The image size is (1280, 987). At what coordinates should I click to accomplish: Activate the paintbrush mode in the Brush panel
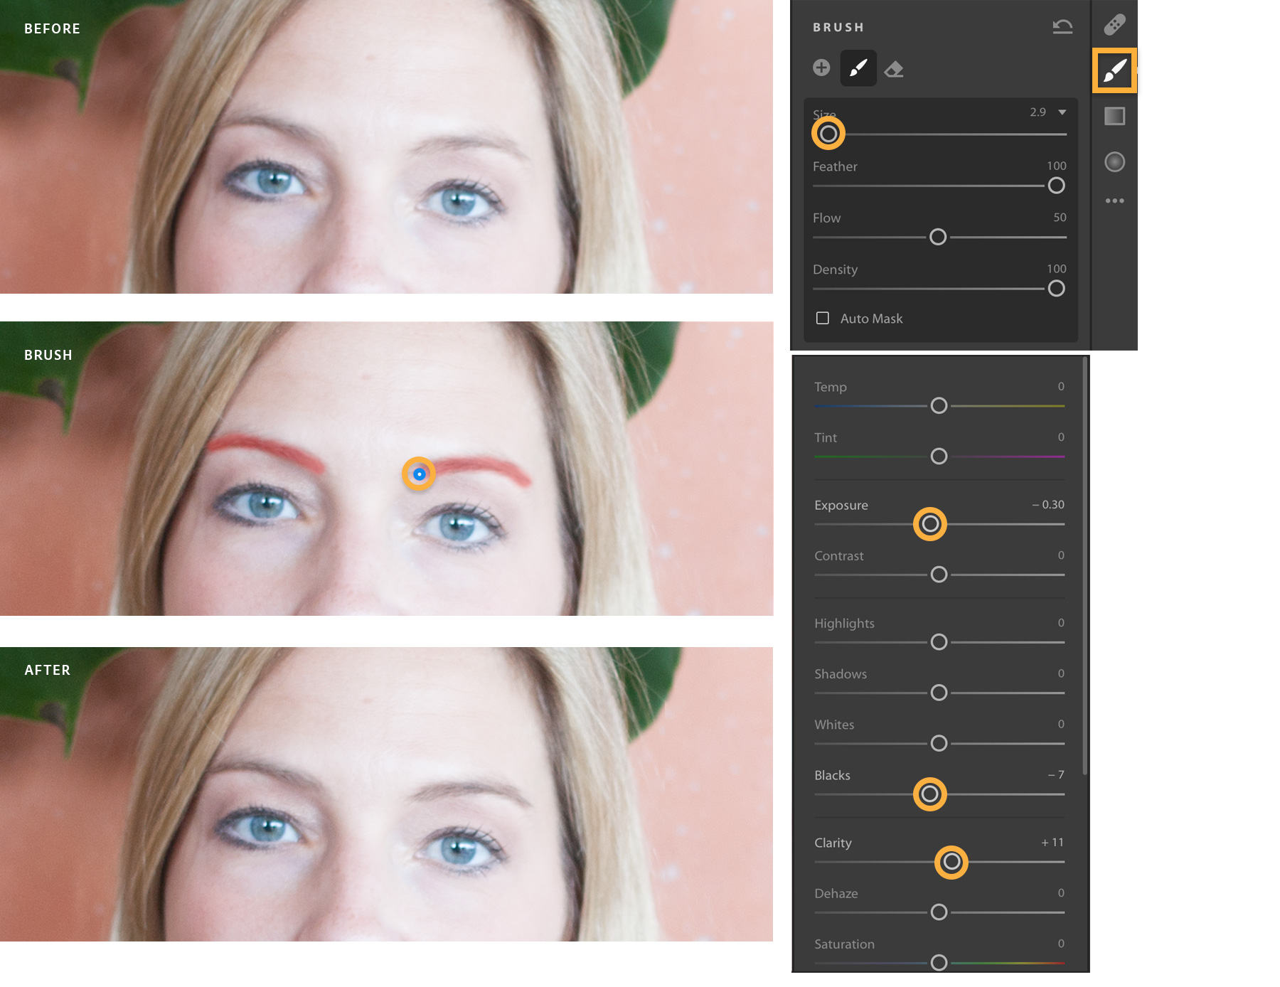858,69
